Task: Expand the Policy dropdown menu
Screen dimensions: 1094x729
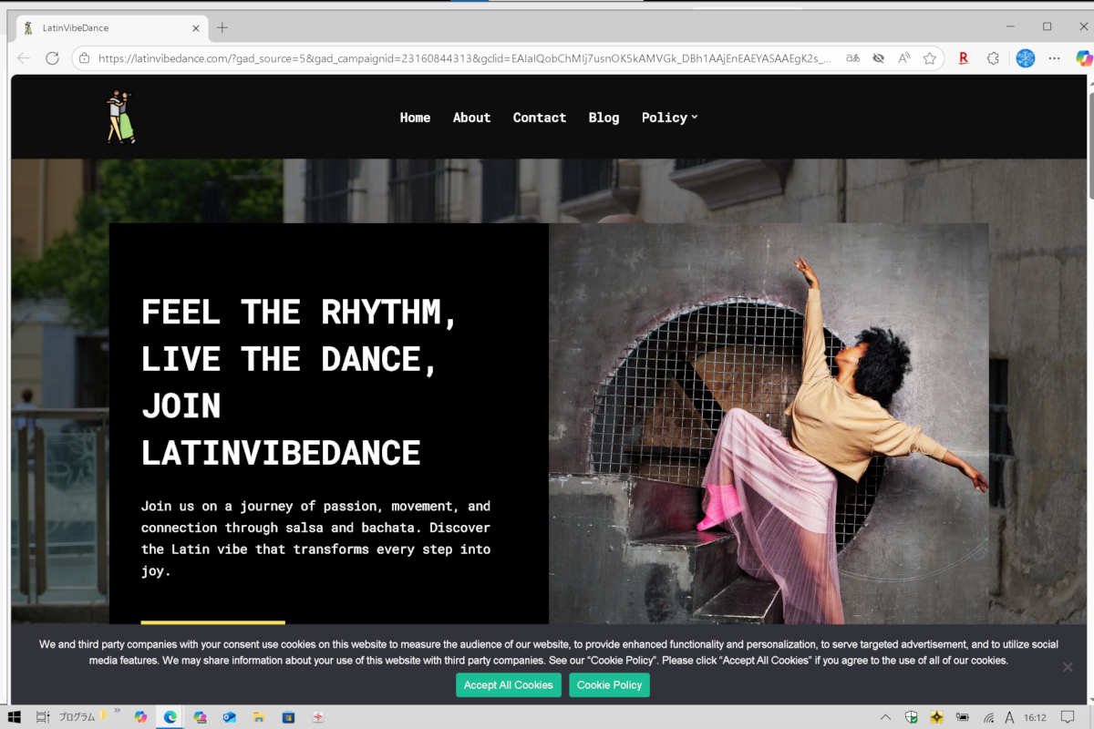Action: tap(669, 118)
